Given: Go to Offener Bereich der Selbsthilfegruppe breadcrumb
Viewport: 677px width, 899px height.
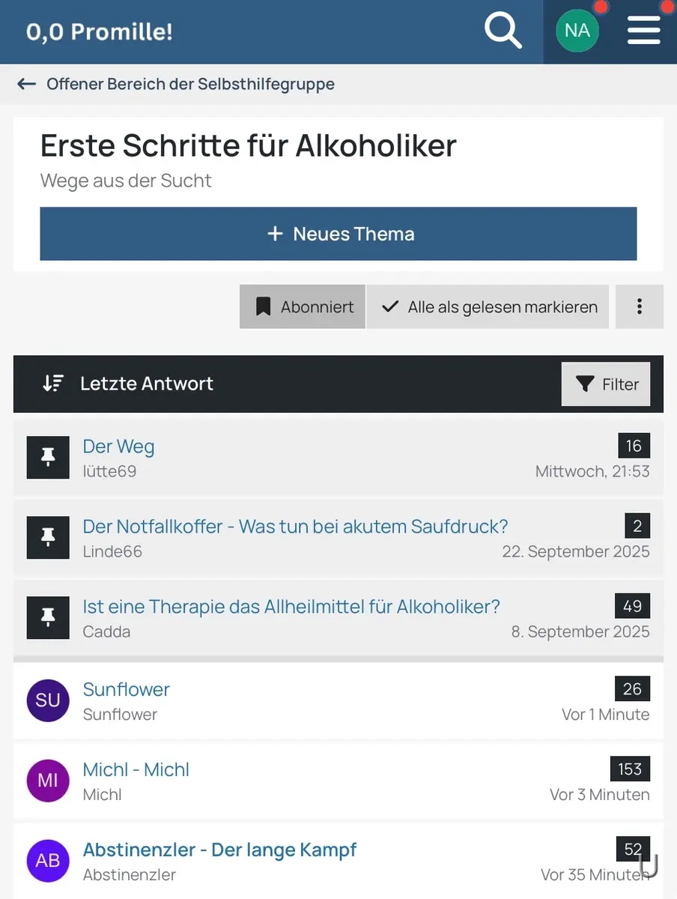Looking at the screenshot, I should tap(190, 84).
